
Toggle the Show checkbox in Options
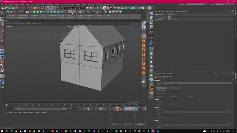[x=164, y=85]
